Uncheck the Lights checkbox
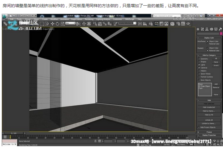223x147 pixels. (199, 65)
